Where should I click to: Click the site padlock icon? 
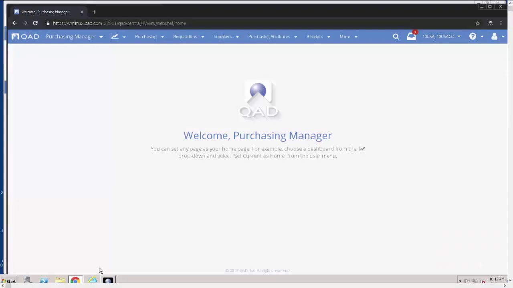48,23
